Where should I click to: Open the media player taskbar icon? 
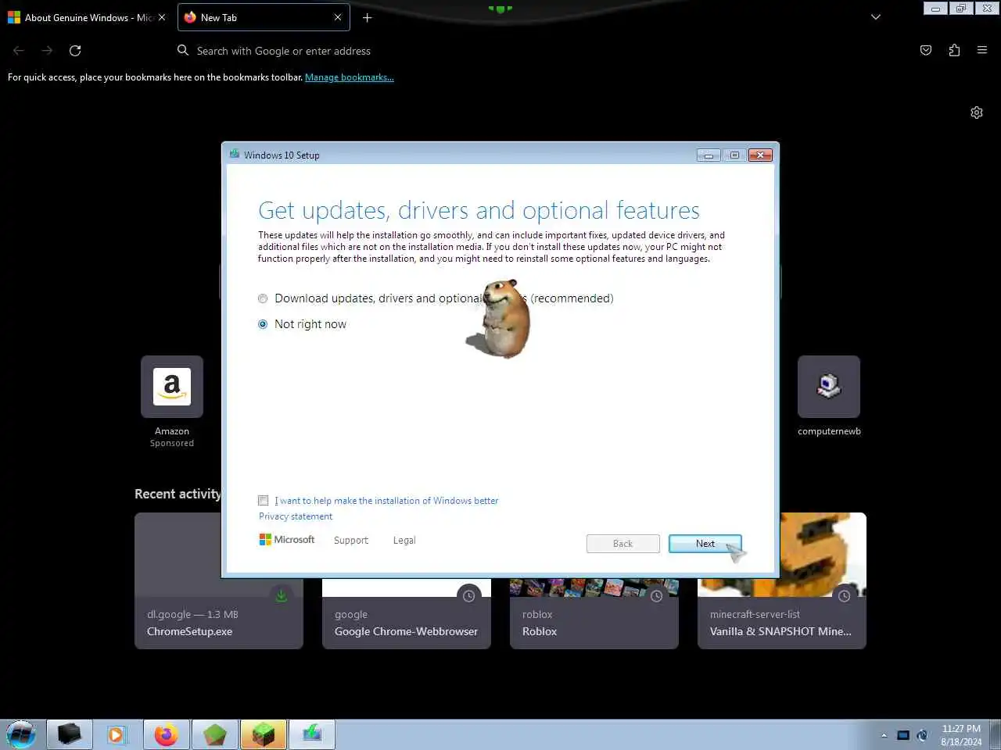116,734
